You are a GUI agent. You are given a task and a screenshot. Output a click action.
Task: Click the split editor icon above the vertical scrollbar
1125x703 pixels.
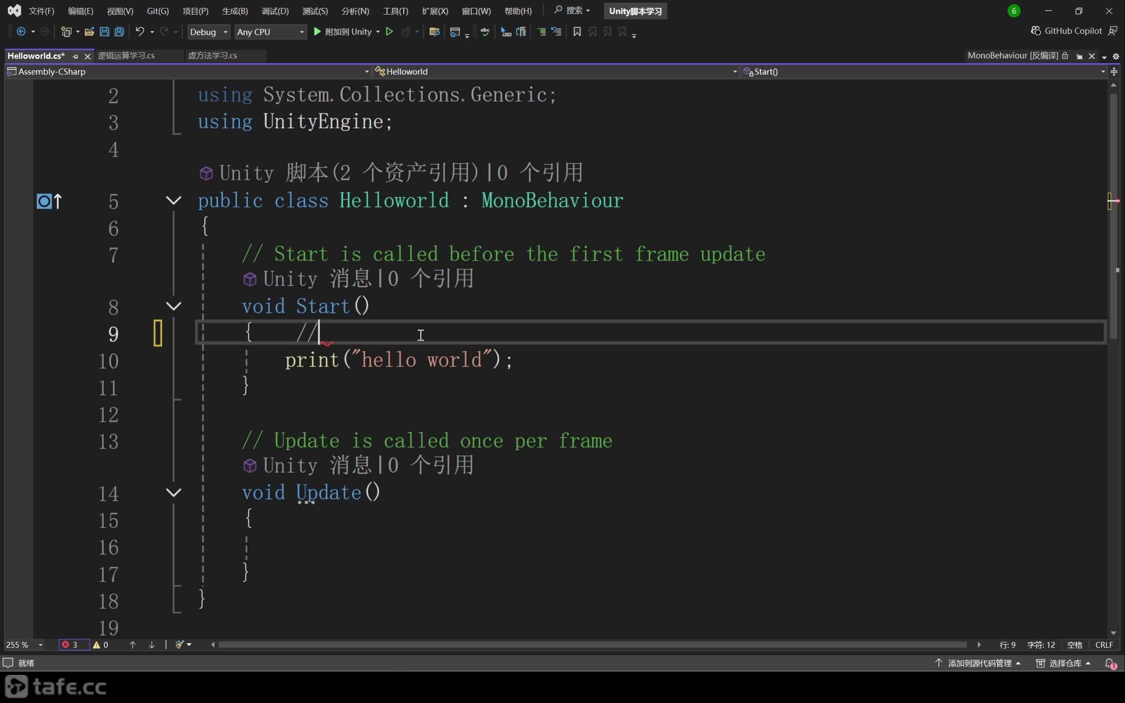pyautogui.click(x=1114, y=71)
